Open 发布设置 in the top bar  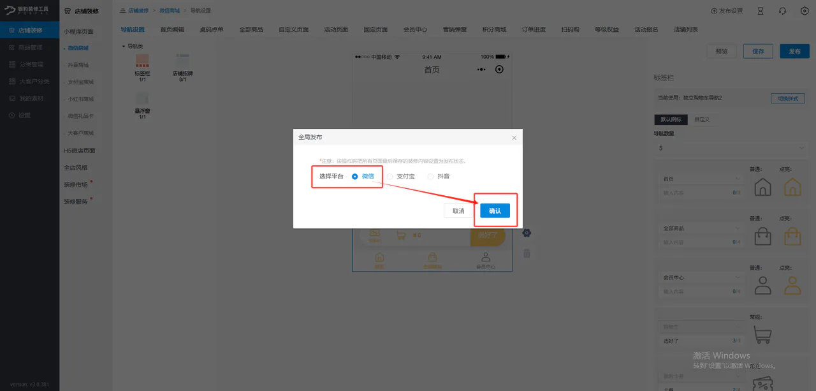[x=727, y=11]
